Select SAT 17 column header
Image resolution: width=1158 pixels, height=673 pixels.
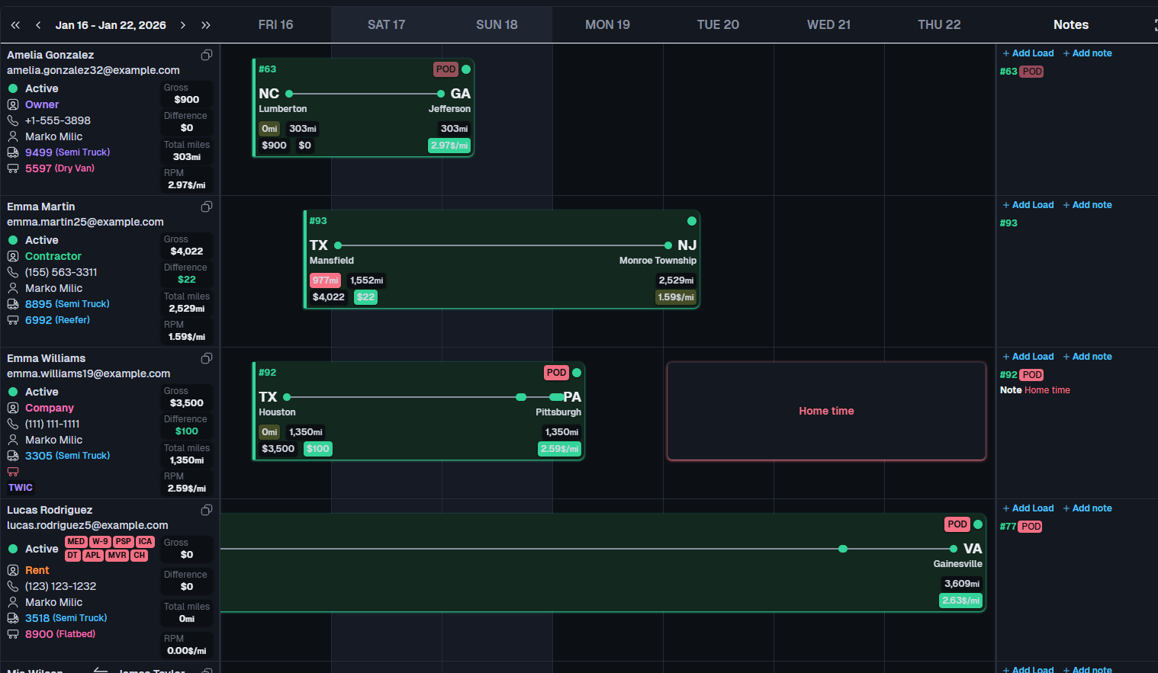pos(386,24)
